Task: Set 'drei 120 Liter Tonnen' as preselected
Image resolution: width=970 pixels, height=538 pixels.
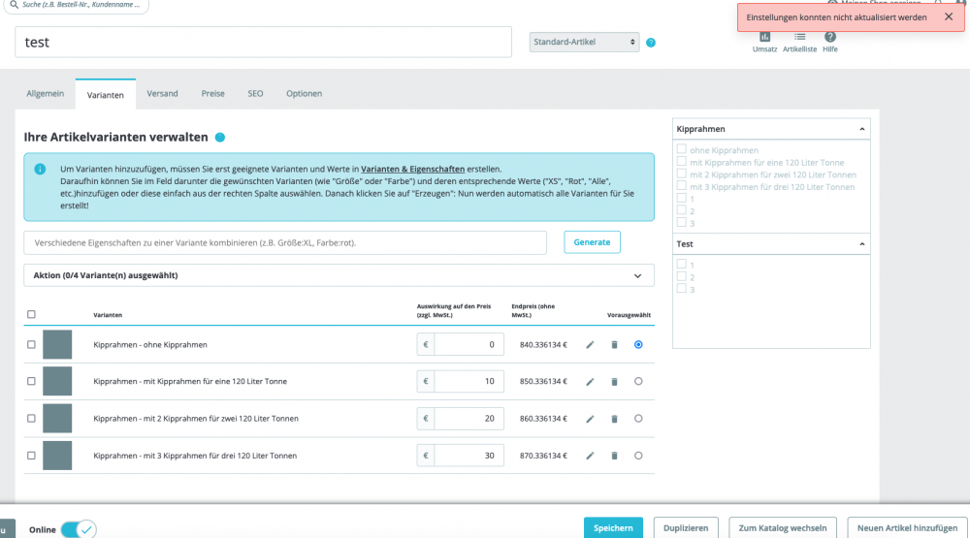Action: [638, 456]
